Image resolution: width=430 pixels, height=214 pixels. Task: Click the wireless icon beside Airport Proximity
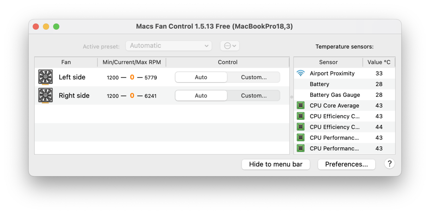click(x=301, y=73)
